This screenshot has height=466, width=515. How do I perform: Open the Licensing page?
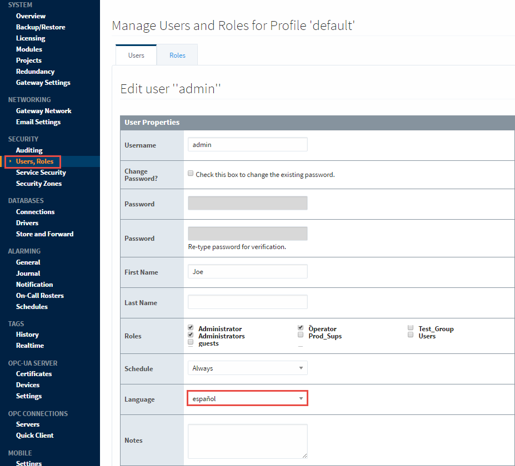tap(31, 38)
